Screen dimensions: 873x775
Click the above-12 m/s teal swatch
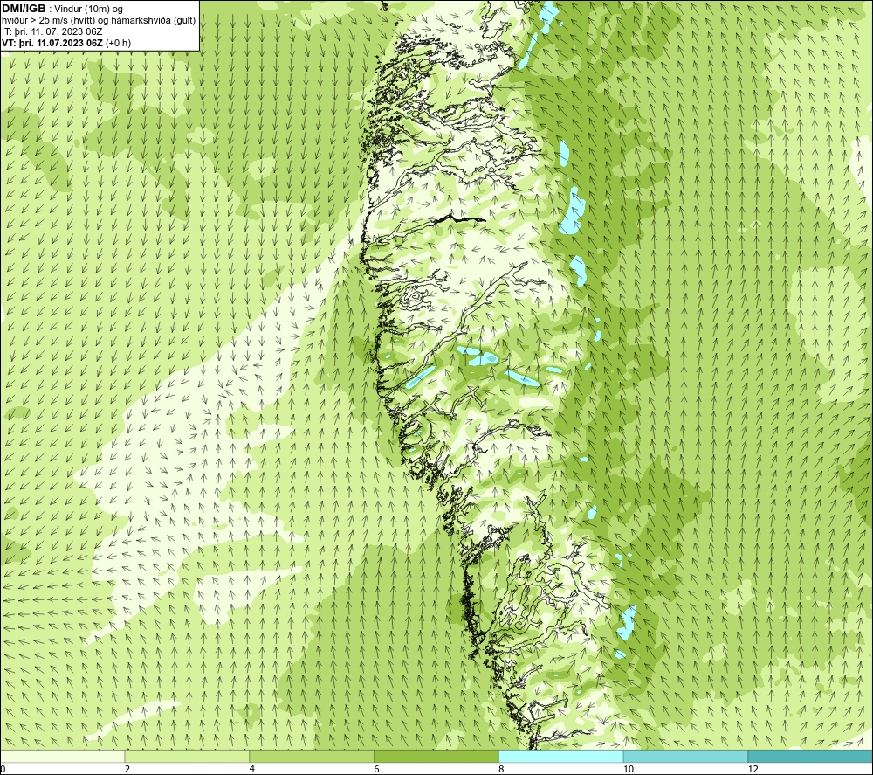pyautogui.click(x=810, y=756)
